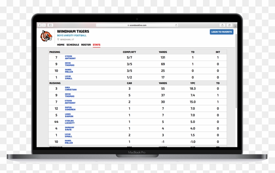Reload the page using the refresh icon
The image size is (275, 173).
[x=176, y=25]
